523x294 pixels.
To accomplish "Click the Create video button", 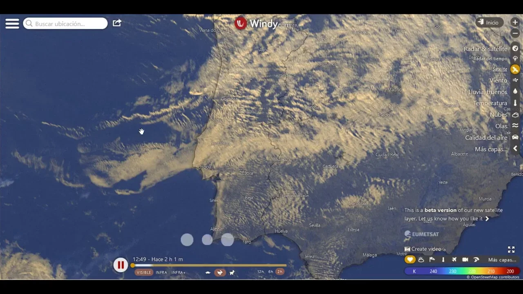I will [422, 249].
